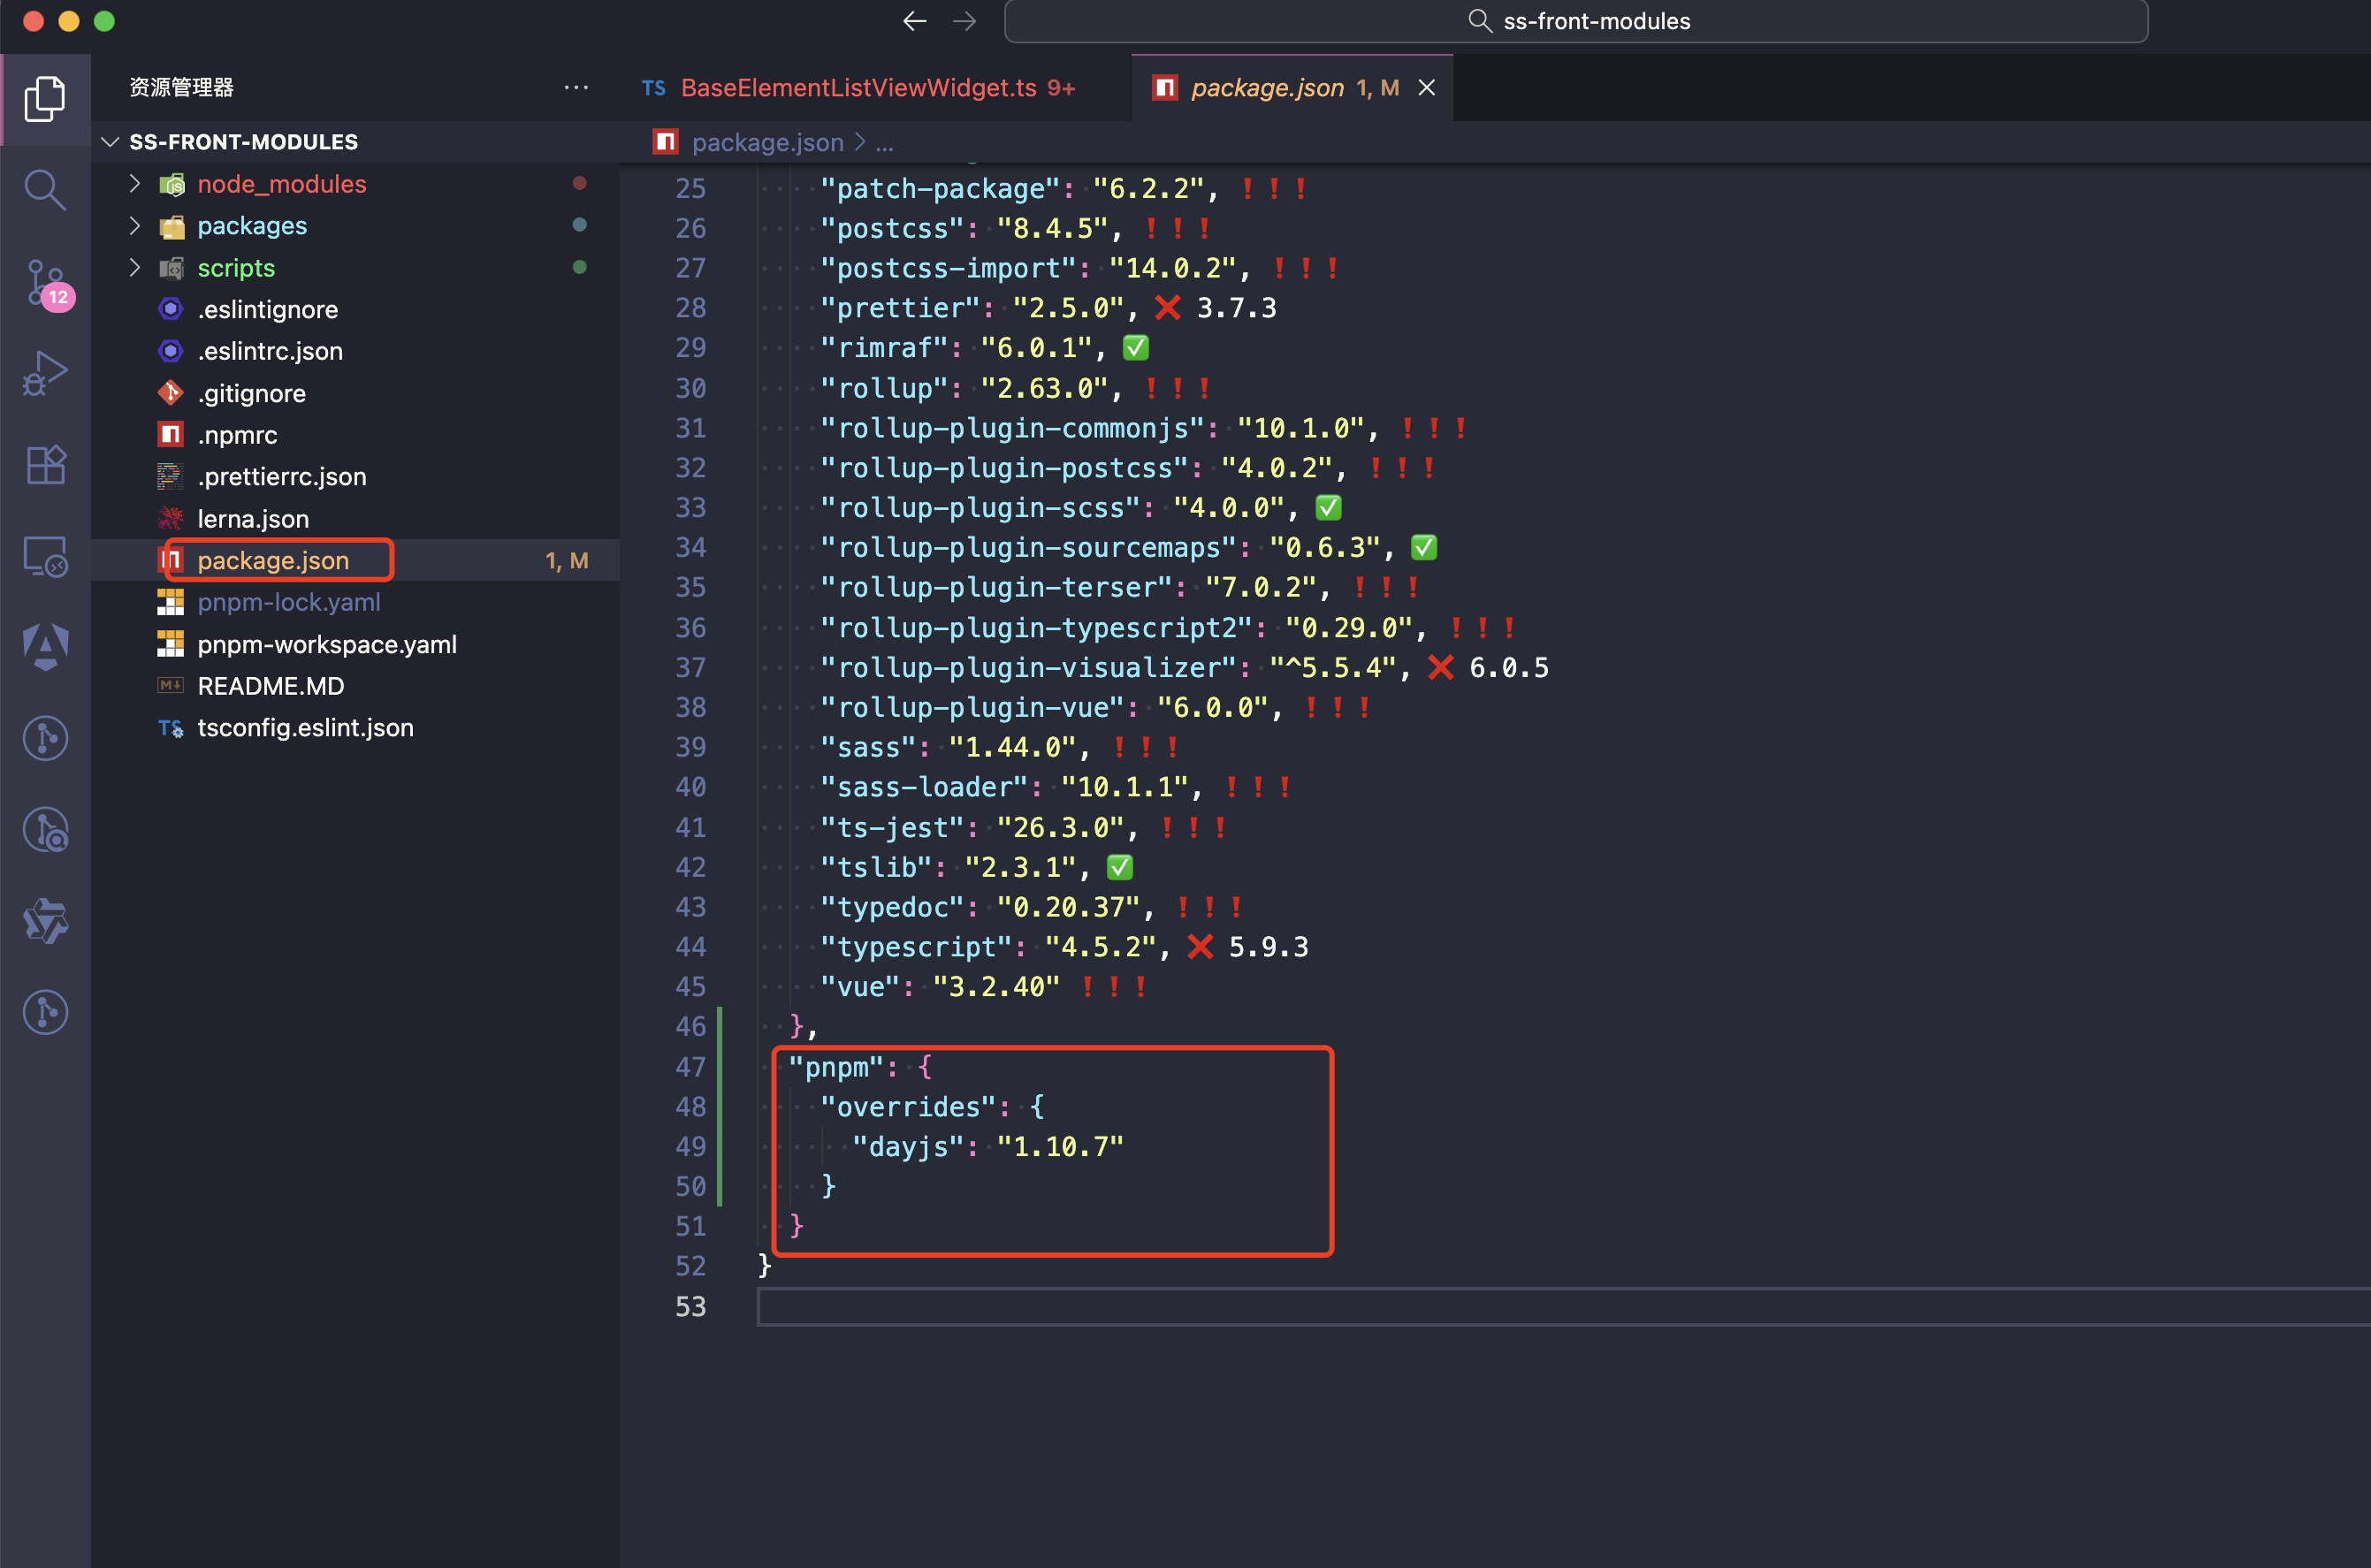Open the lerna.json file
Viewport: 2371px width, 1568px height.
coord(253,519)
